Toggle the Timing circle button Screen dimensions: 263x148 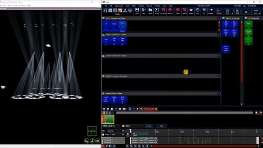coord(103,134)
